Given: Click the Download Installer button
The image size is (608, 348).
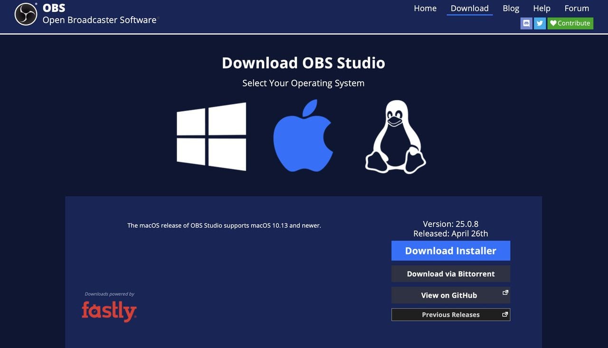Looking at the screenshot, I should (450, 251).
